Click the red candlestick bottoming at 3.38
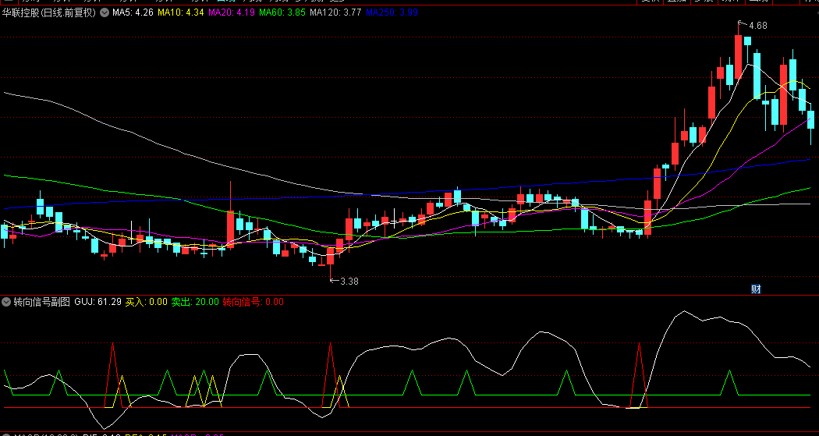Viewport: 819px width, 436px height. 330,257
